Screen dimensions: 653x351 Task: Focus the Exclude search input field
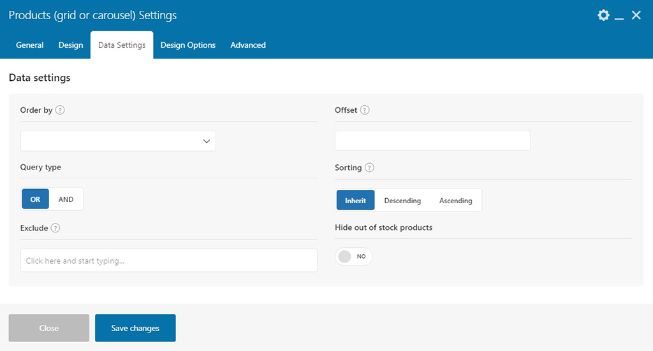click(x=168, y=261)
